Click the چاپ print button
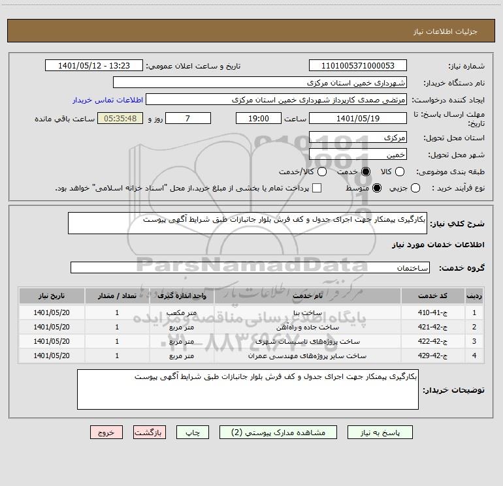The width and height of the screenshot is (503, 486). [193, 433]
